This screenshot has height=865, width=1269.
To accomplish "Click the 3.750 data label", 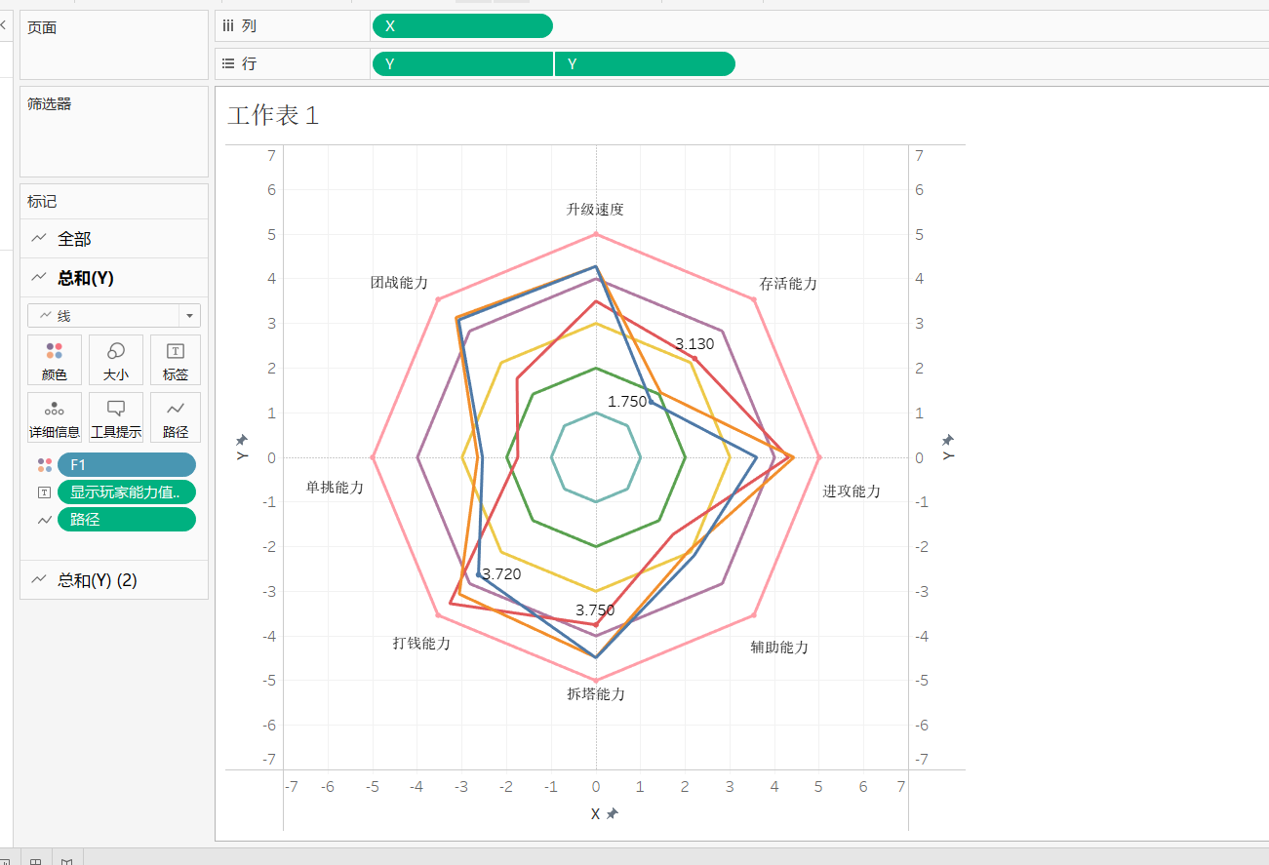I will (x=595, y=610).
